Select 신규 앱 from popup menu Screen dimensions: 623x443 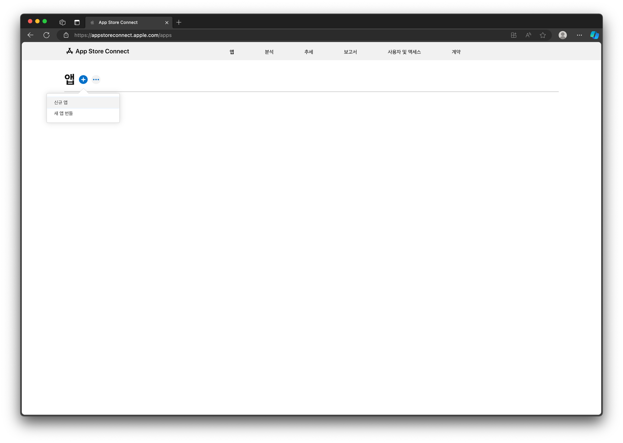coord(61,102)
